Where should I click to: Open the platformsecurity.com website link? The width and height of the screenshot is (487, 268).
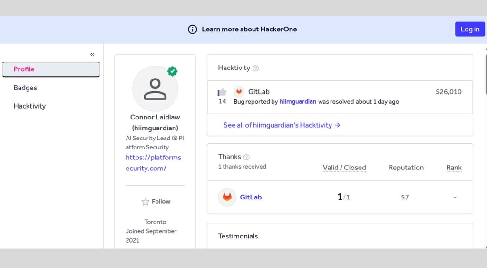pyautogui.click(x=154, y=163)
